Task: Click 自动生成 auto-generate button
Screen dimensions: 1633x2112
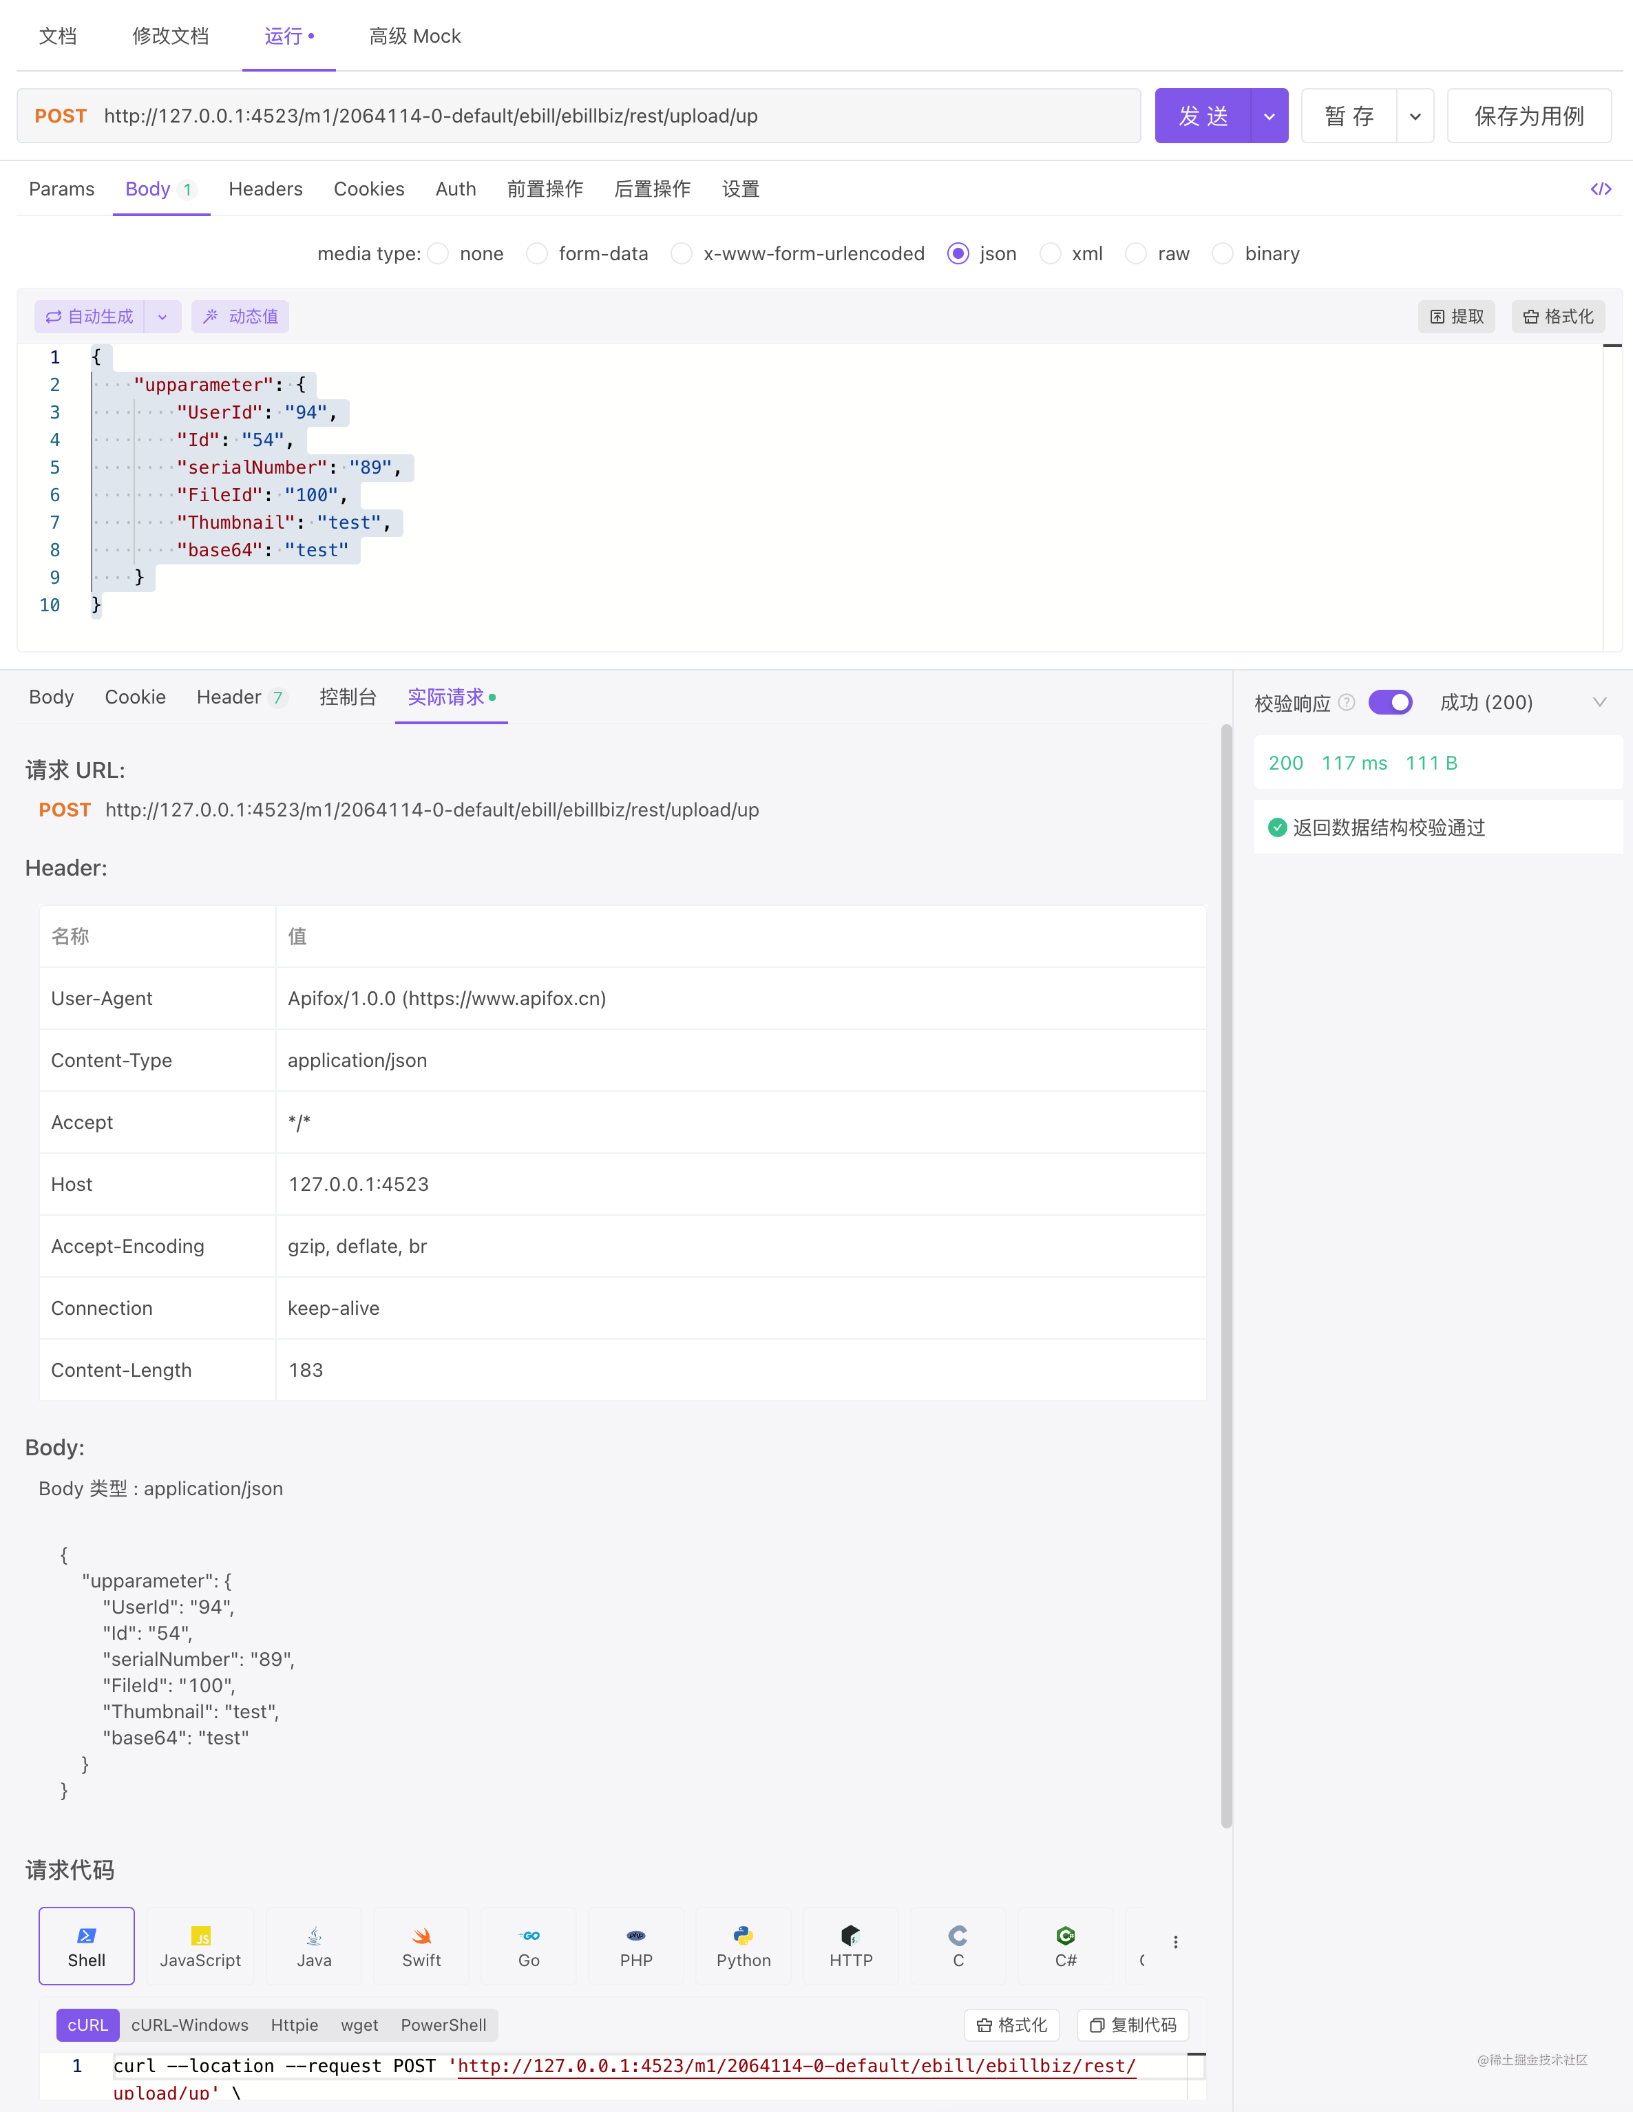Action: 89,316
